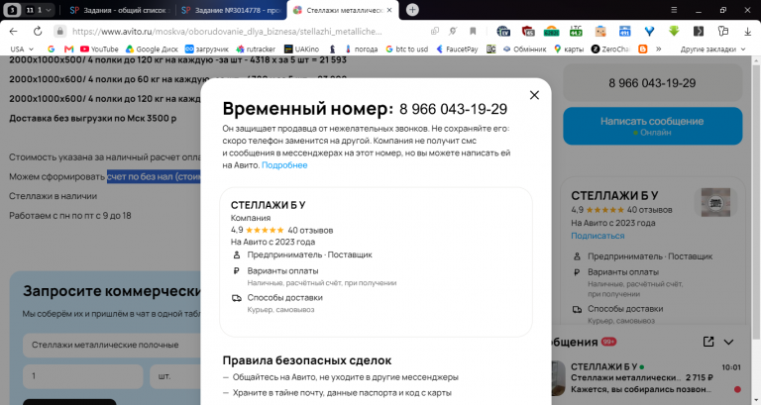The width and height of the screenshot is (761, 405).
Task: Open the browser hamburger menu
Action: click(674, 10)
